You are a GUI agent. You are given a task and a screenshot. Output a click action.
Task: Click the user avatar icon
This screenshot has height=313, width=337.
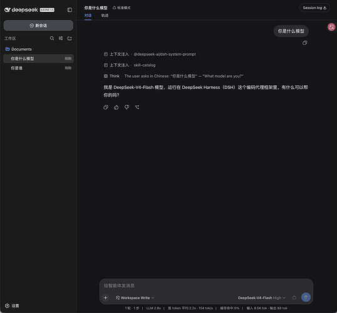coord(331,27)
